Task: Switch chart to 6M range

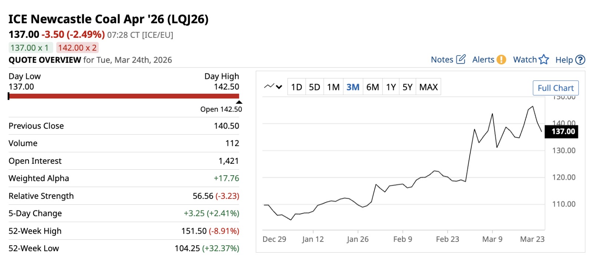Action: (372, 87)
